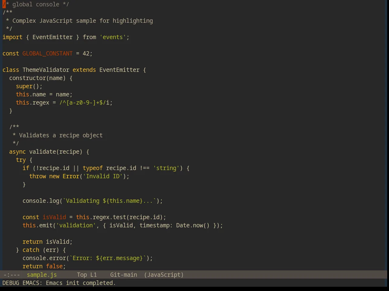Click the (JavaScript) major mode indicator
The image size is (389, 291).
(164, 275)
